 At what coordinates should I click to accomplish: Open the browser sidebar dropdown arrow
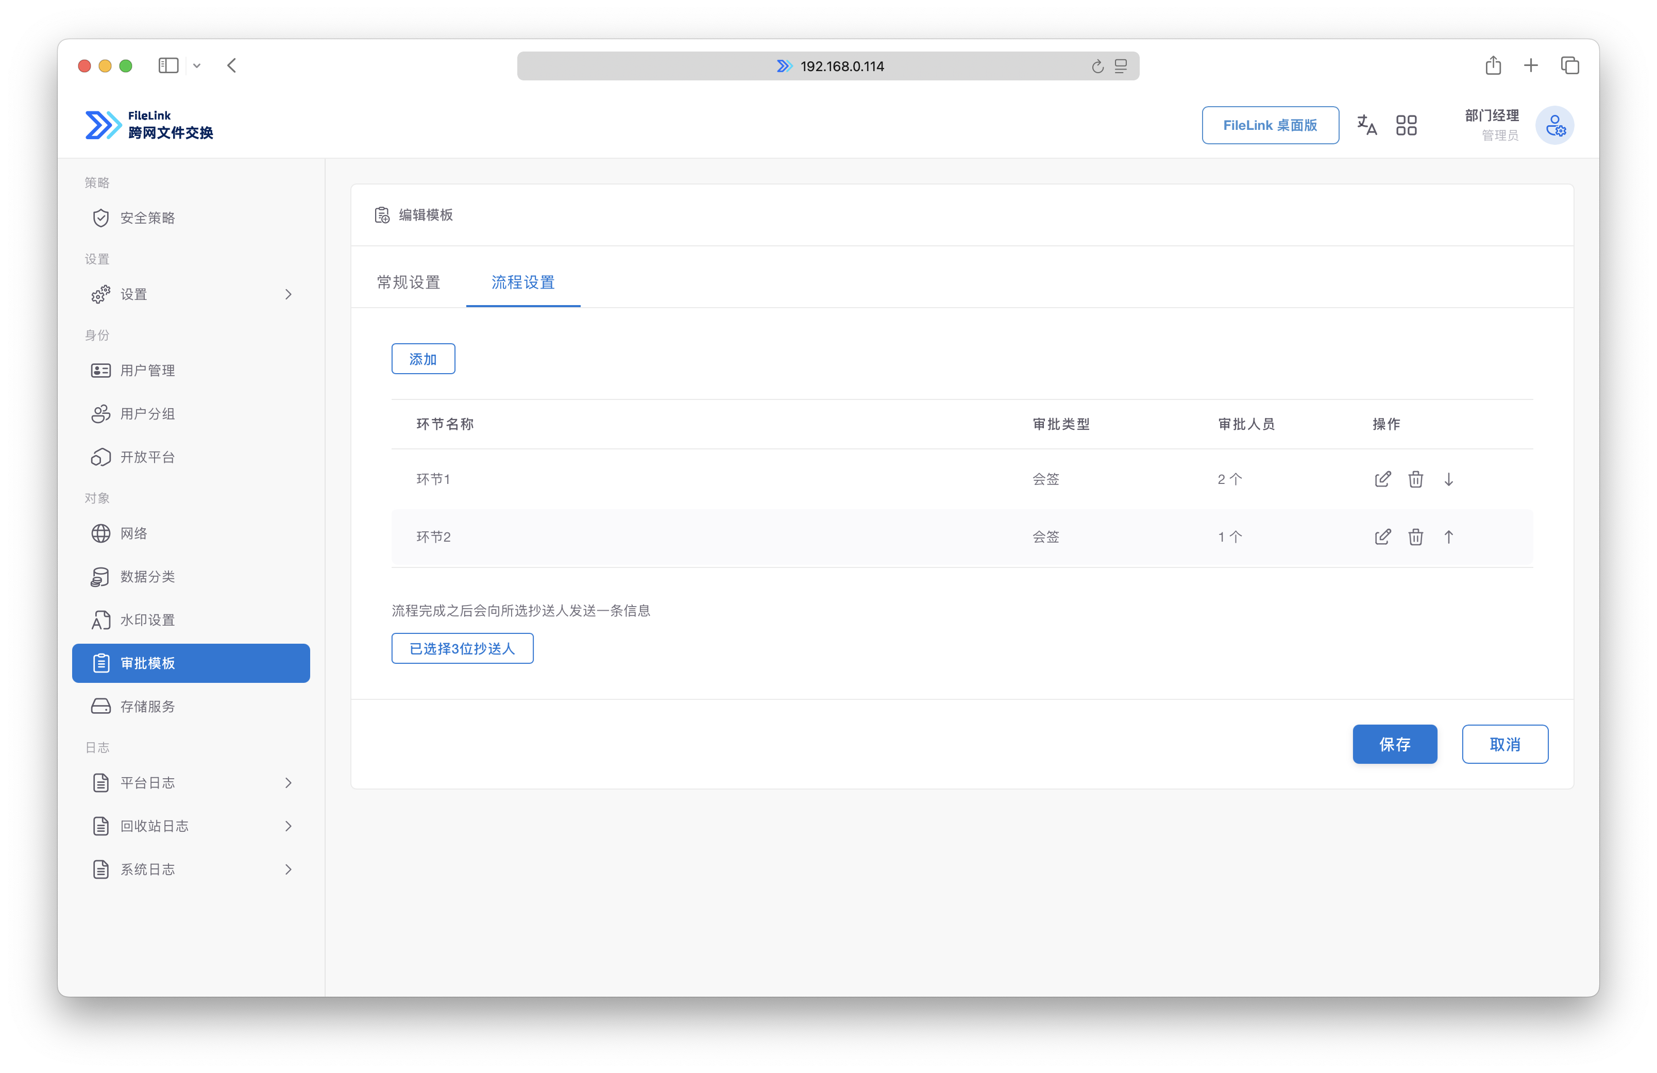197,65
